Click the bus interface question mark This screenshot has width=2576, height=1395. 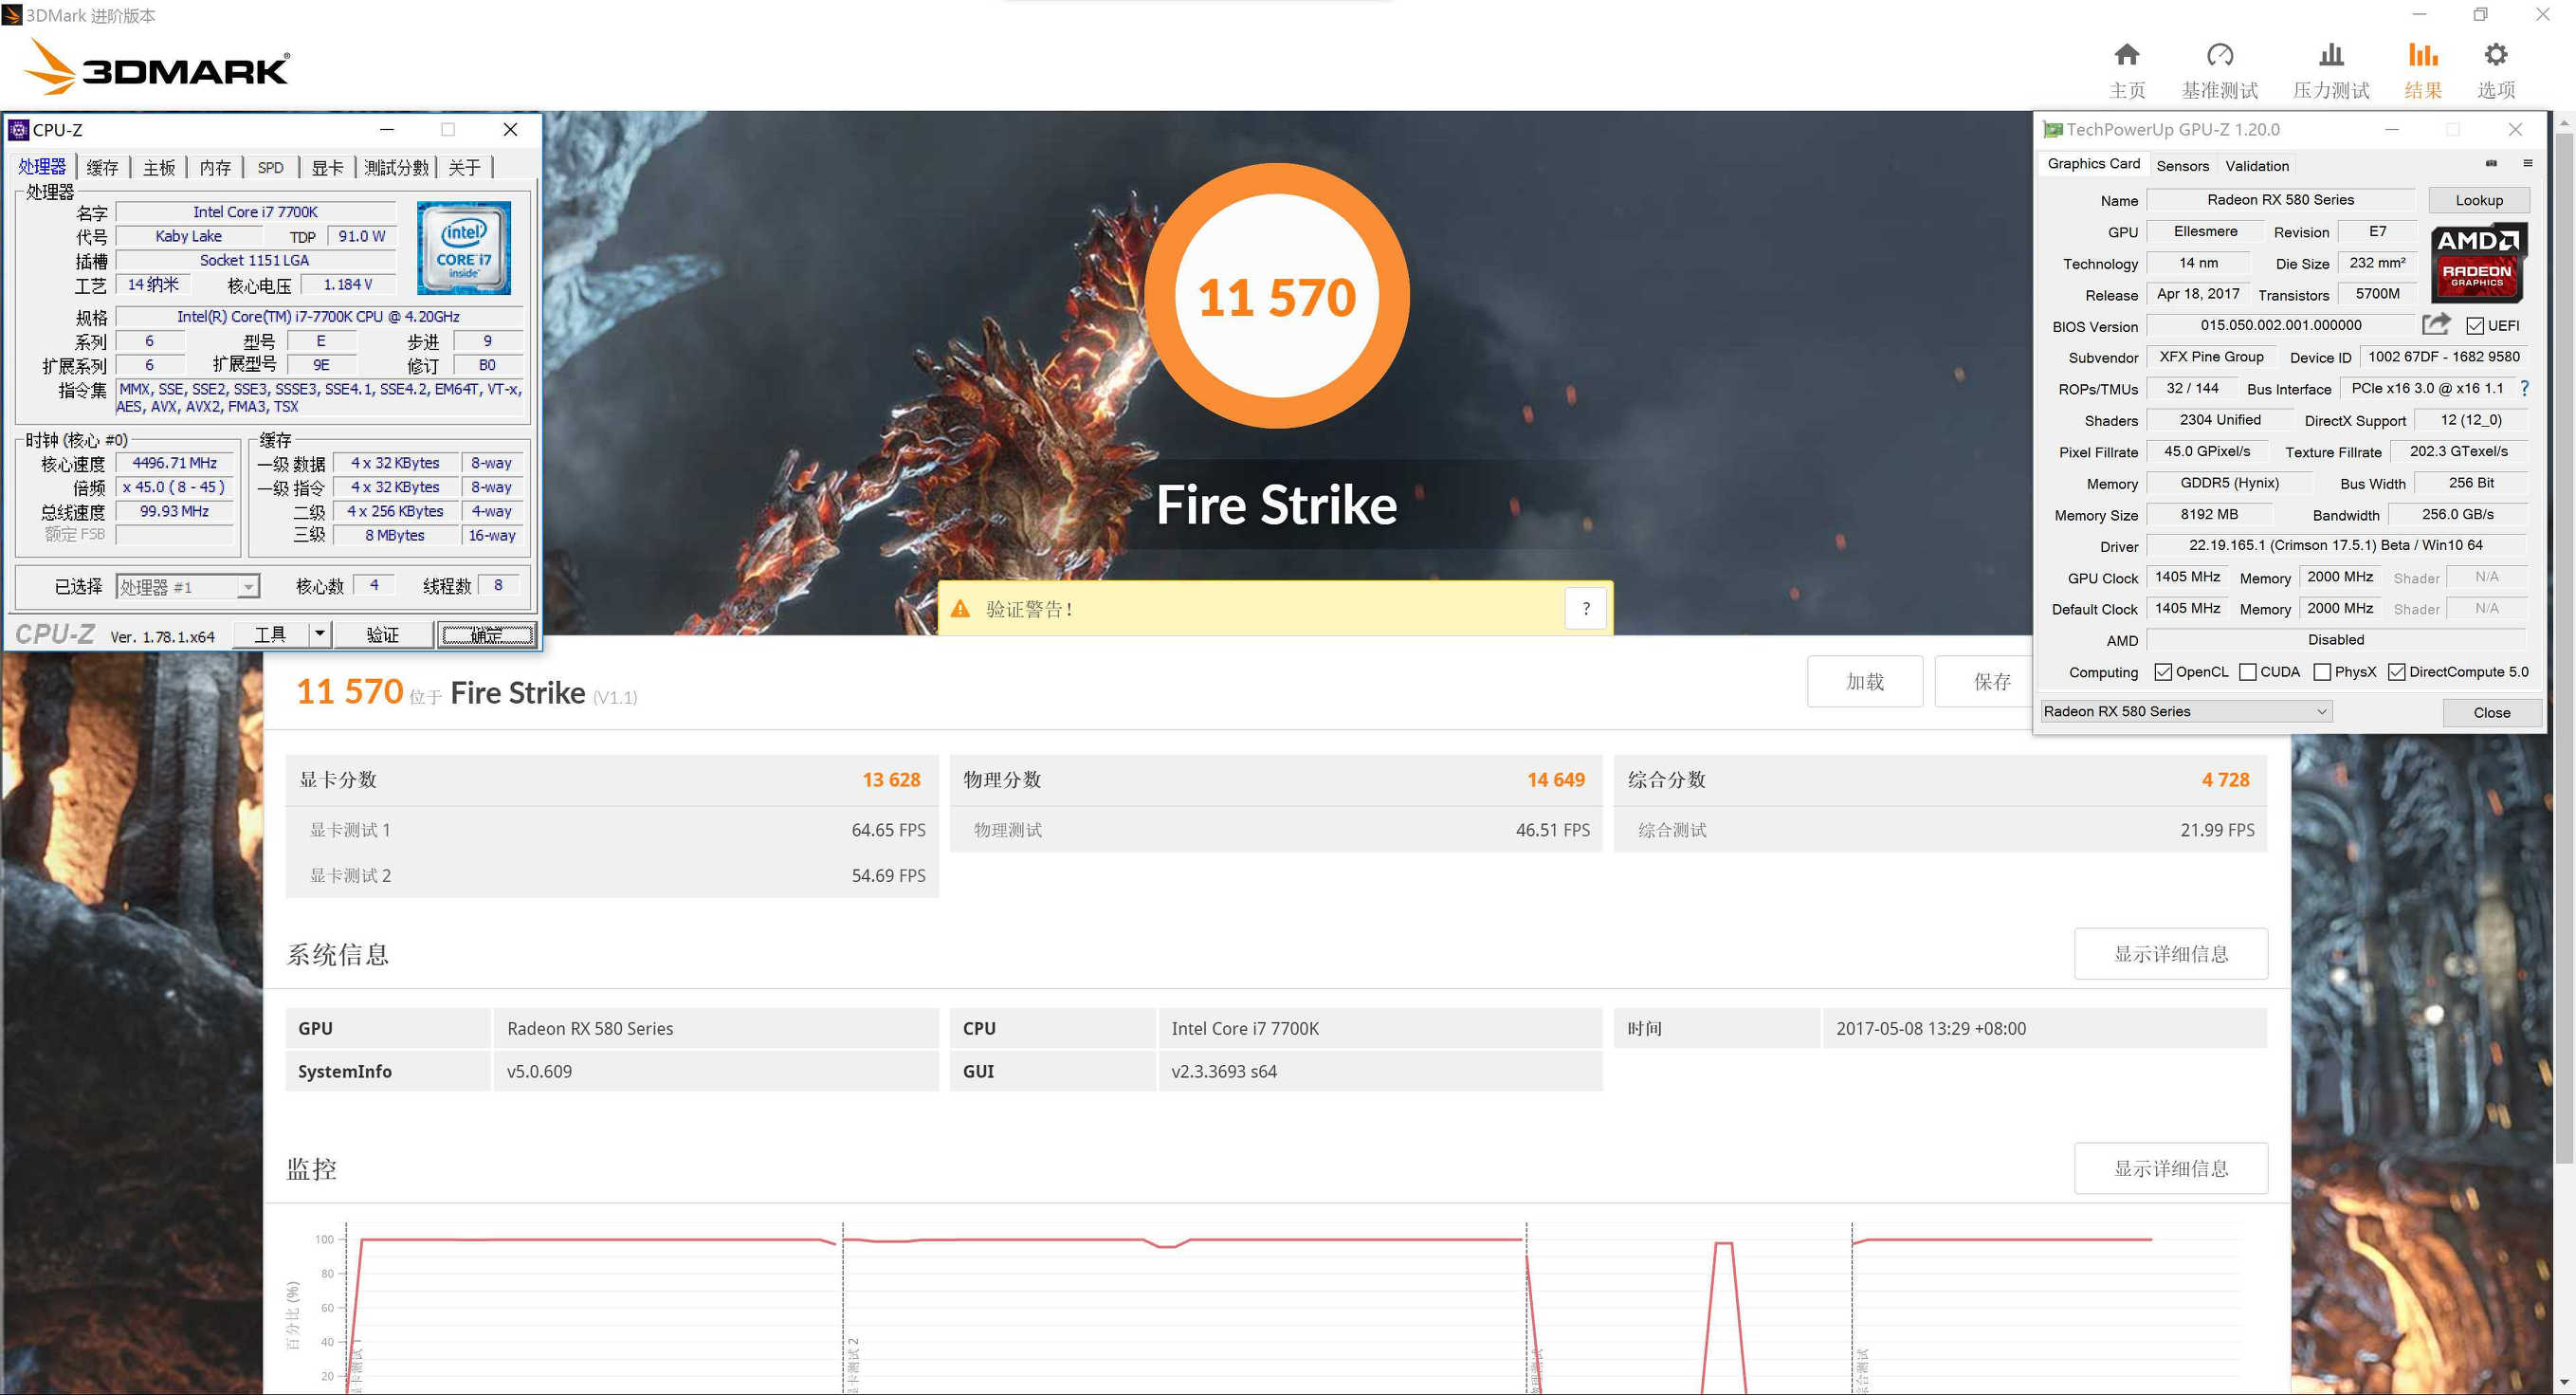[2524, 388]
